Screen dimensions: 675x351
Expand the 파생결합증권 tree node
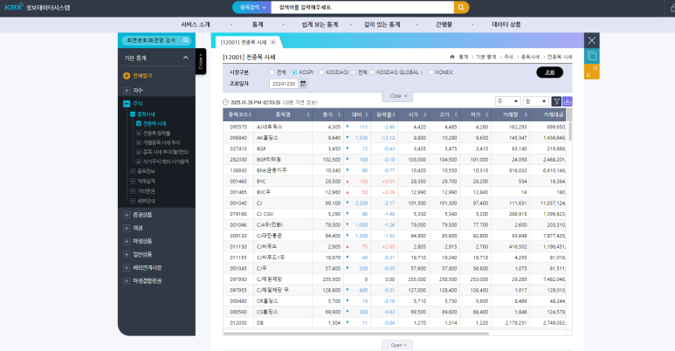click(127, 281)
